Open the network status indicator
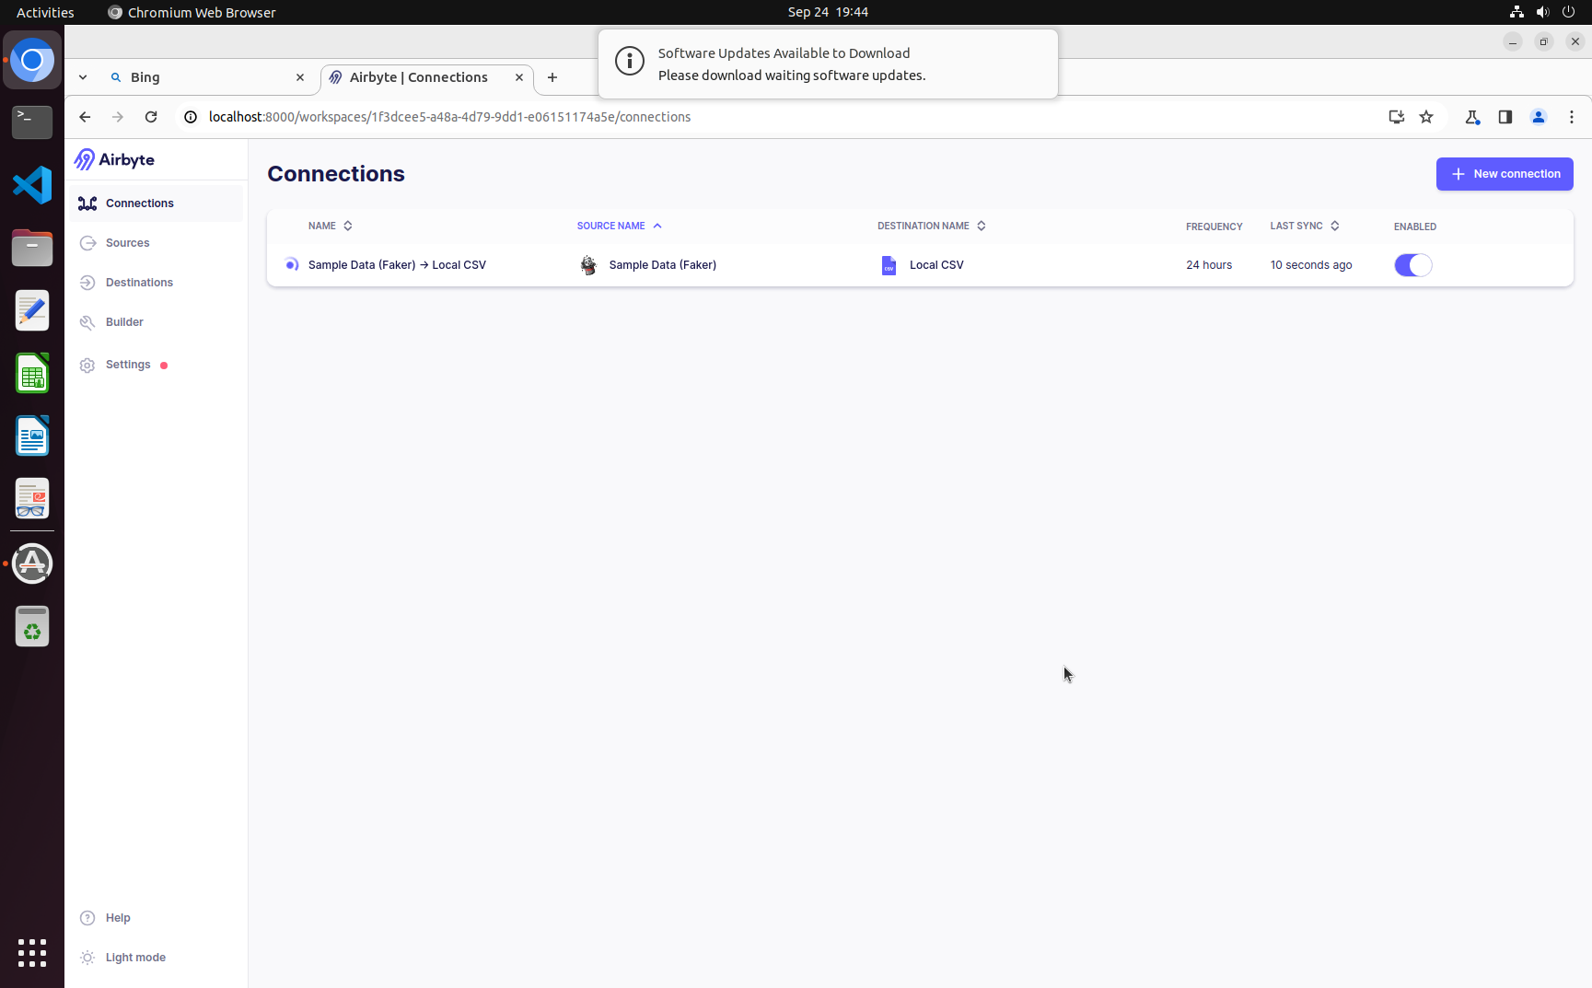The image size is (1592, 988). (1516, 12)
